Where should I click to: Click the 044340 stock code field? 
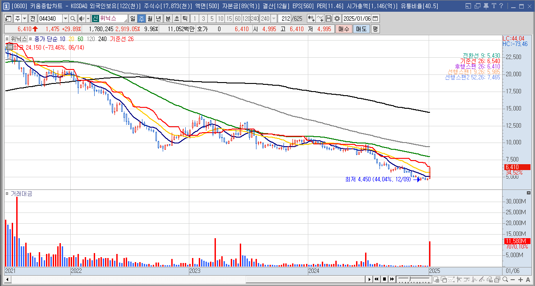point(50,18)
